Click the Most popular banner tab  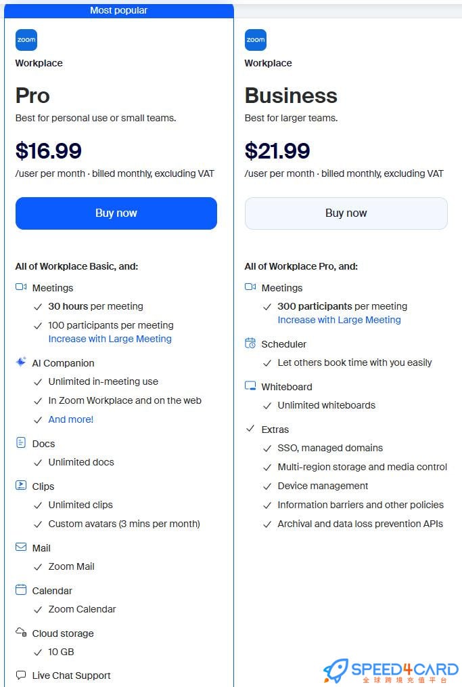click(x=118, y=10)
